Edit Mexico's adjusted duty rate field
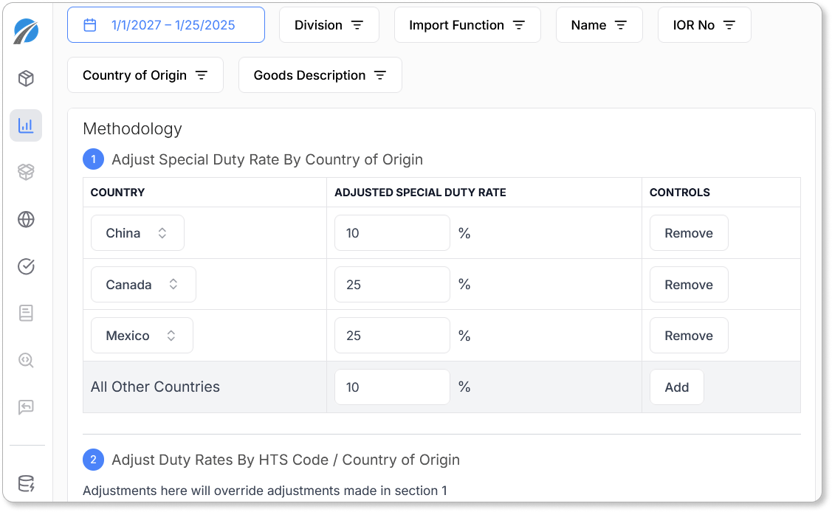 coord(392,336)
